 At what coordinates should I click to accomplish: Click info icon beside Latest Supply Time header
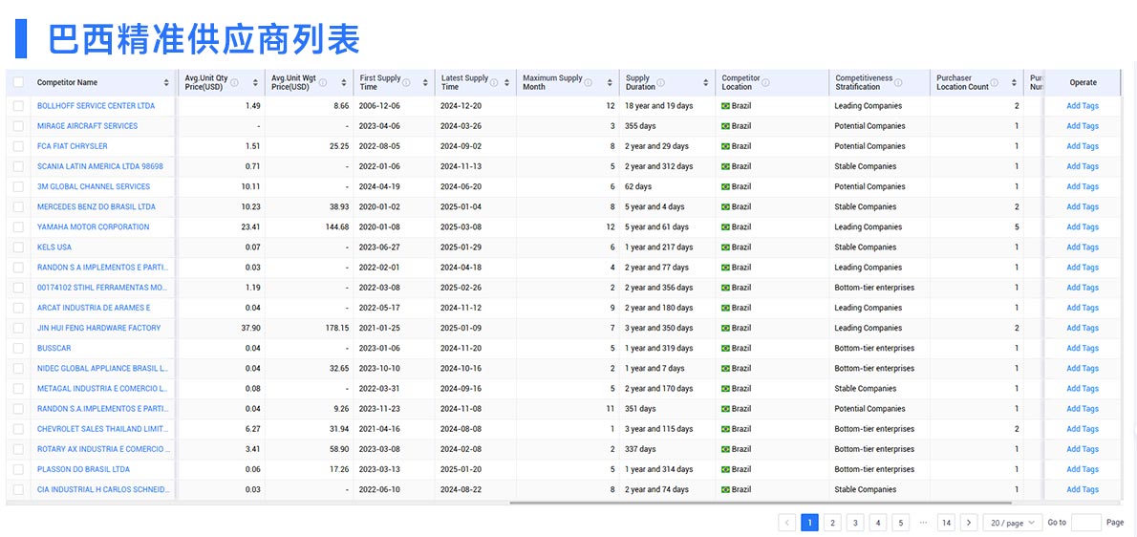pyautogui.click(x=494, y=82)
